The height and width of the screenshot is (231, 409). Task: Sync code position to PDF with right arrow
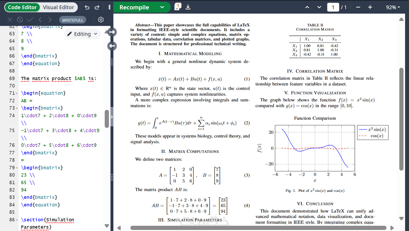point(112,32)
